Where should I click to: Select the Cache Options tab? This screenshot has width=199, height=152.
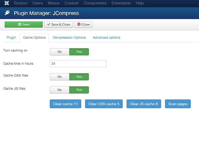coord(34,38)
